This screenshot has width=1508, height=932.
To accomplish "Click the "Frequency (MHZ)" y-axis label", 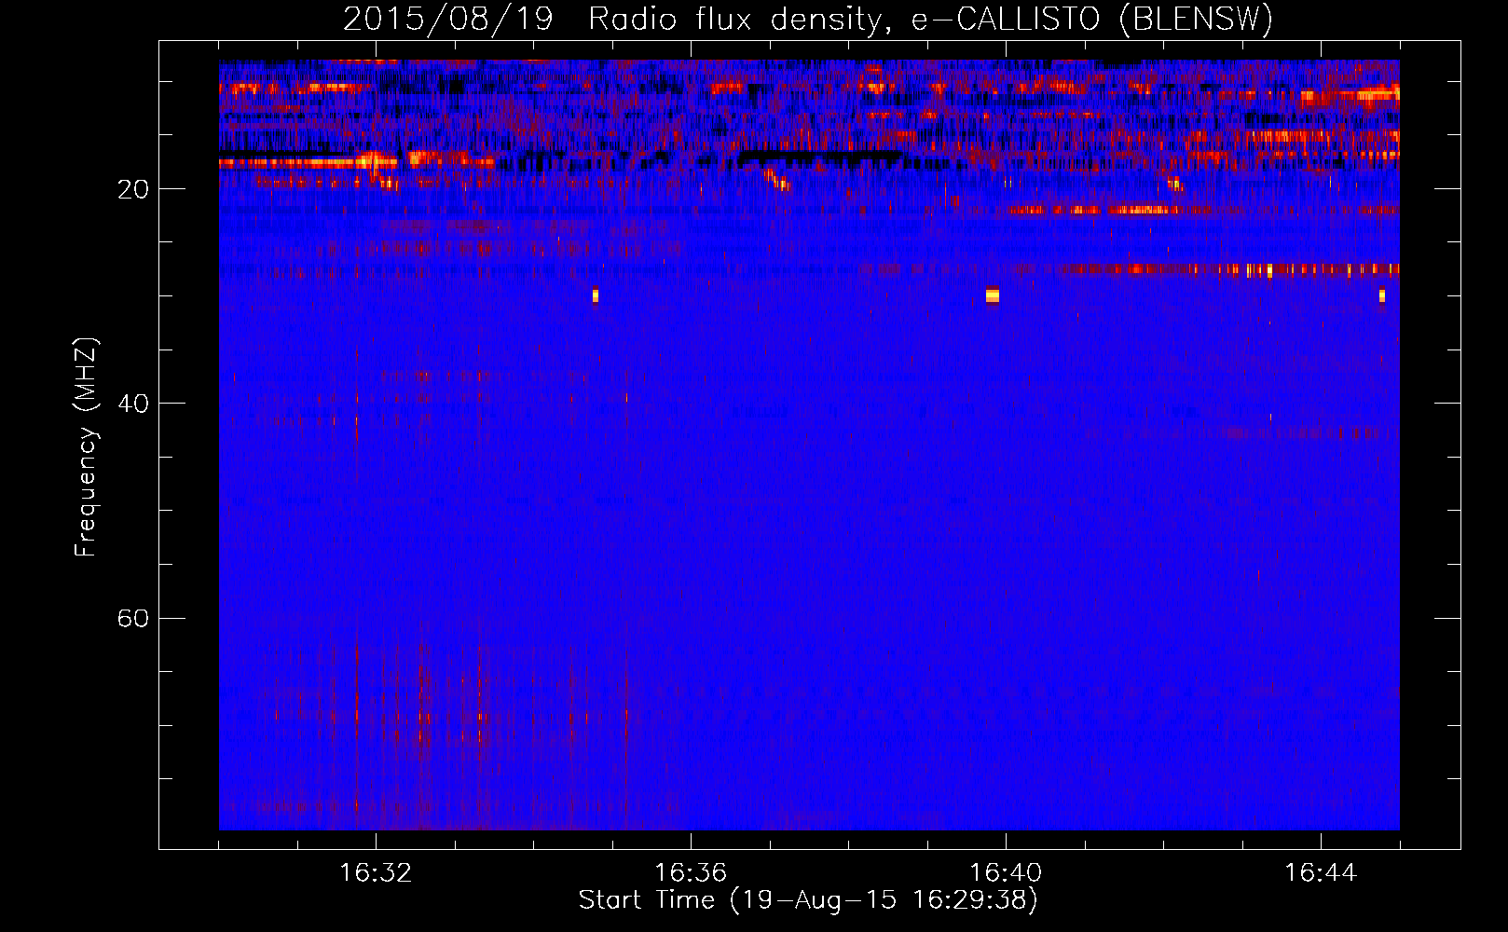I will point(86,447).
